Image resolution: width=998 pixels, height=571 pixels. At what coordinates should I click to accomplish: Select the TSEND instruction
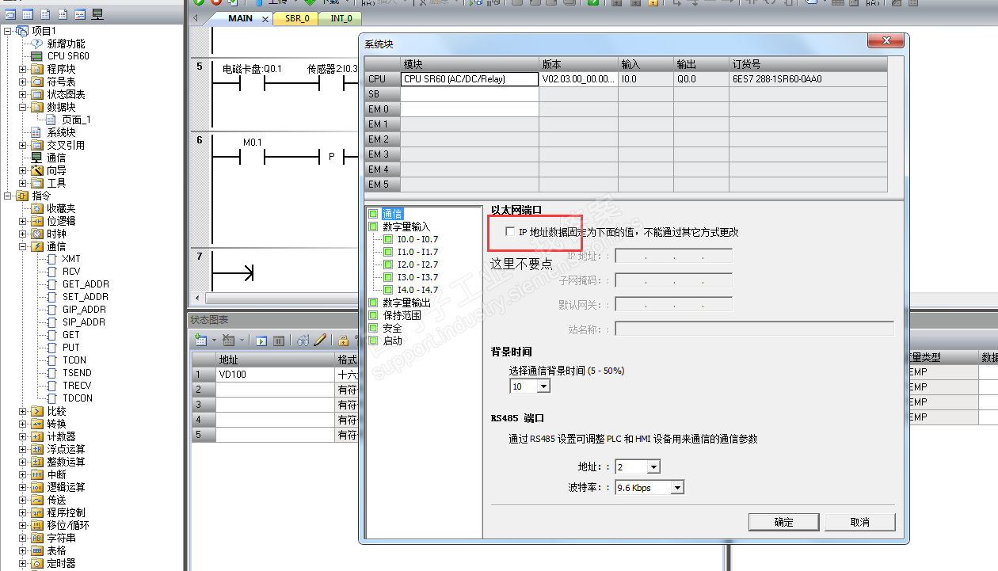click(x=77, y=373)
